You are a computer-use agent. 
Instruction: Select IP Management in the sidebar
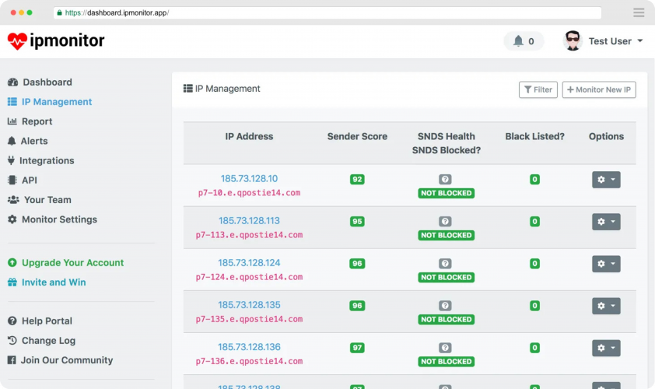point(57,102)
